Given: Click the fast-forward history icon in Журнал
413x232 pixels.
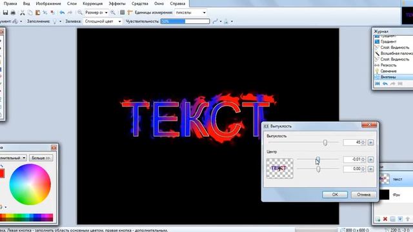Looking at the screenshot, I should (x=400, y=84).
